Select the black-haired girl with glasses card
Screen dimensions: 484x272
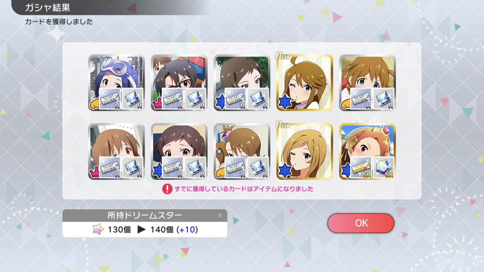(179, 83)
